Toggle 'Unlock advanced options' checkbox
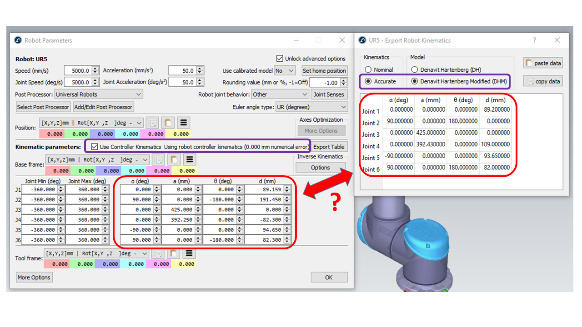 pyautogui.click(x=280, y=59)
